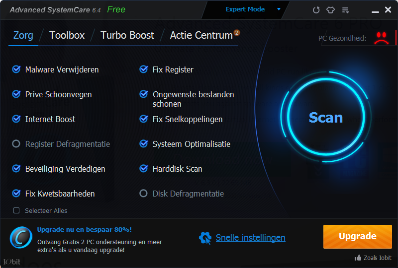This screenshot has height=268, width=398.
Task: Toggle the Harddisk Scan checkbox
Action: click(x=144, y=168)
